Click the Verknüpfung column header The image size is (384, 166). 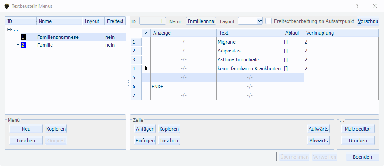point(341,33)
